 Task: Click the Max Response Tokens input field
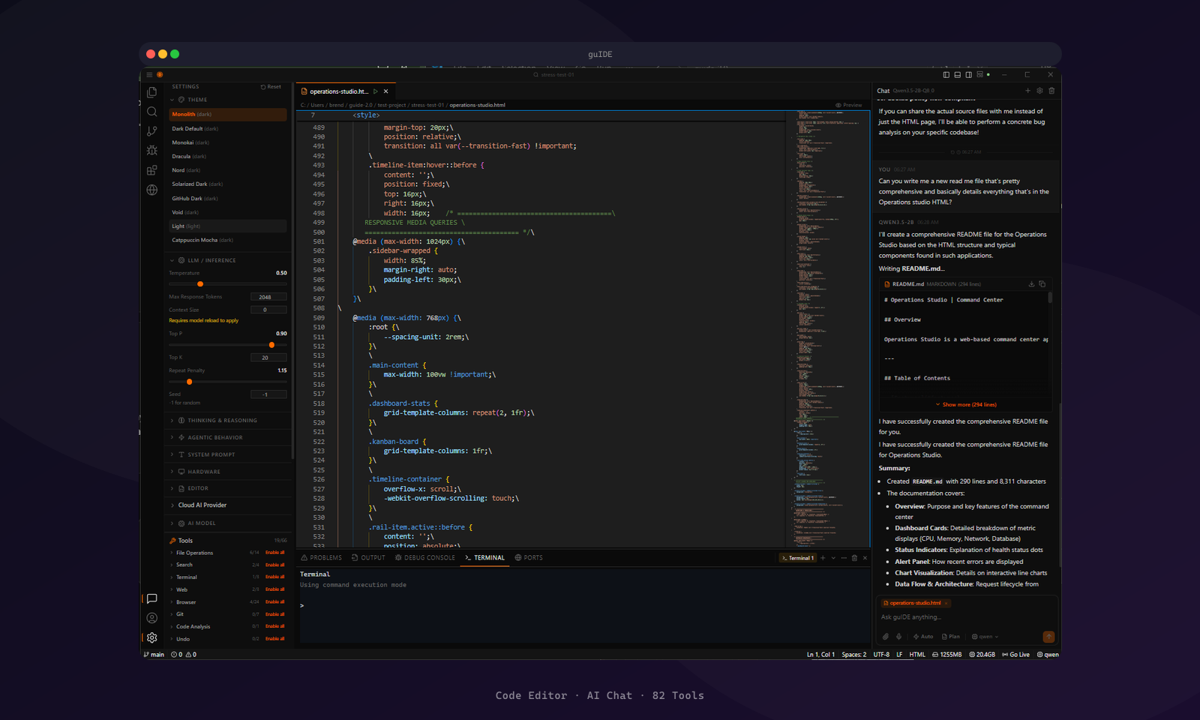point(268,297)
